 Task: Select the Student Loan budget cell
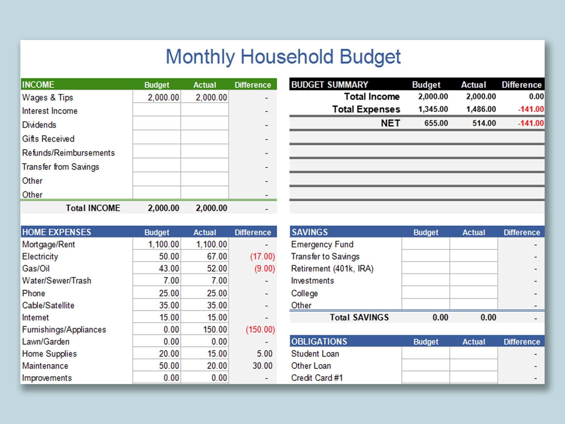(x=425, y=354)
